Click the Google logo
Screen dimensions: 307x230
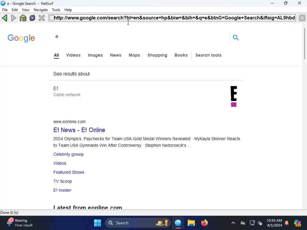pos(21,38)
